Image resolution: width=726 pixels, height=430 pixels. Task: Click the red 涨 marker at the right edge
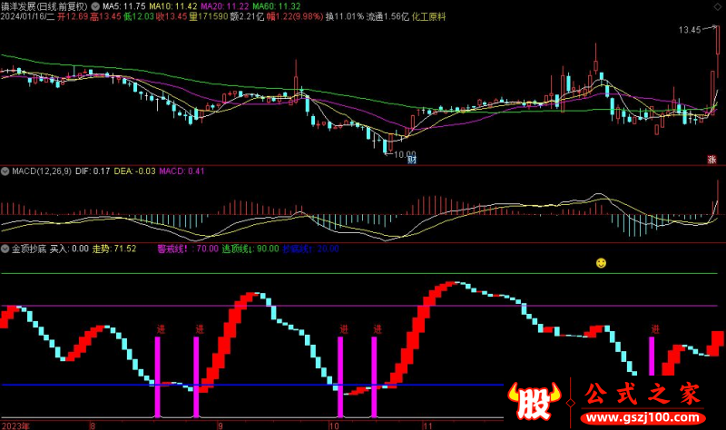click(x=711, y=160)
